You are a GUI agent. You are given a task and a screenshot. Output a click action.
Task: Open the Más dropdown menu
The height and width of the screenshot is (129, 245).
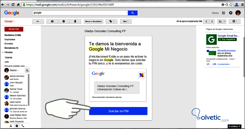point(126,21)
